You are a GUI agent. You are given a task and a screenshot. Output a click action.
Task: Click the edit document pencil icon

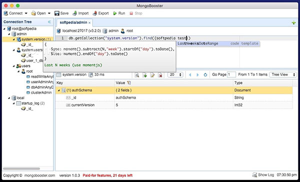point(152,75)
